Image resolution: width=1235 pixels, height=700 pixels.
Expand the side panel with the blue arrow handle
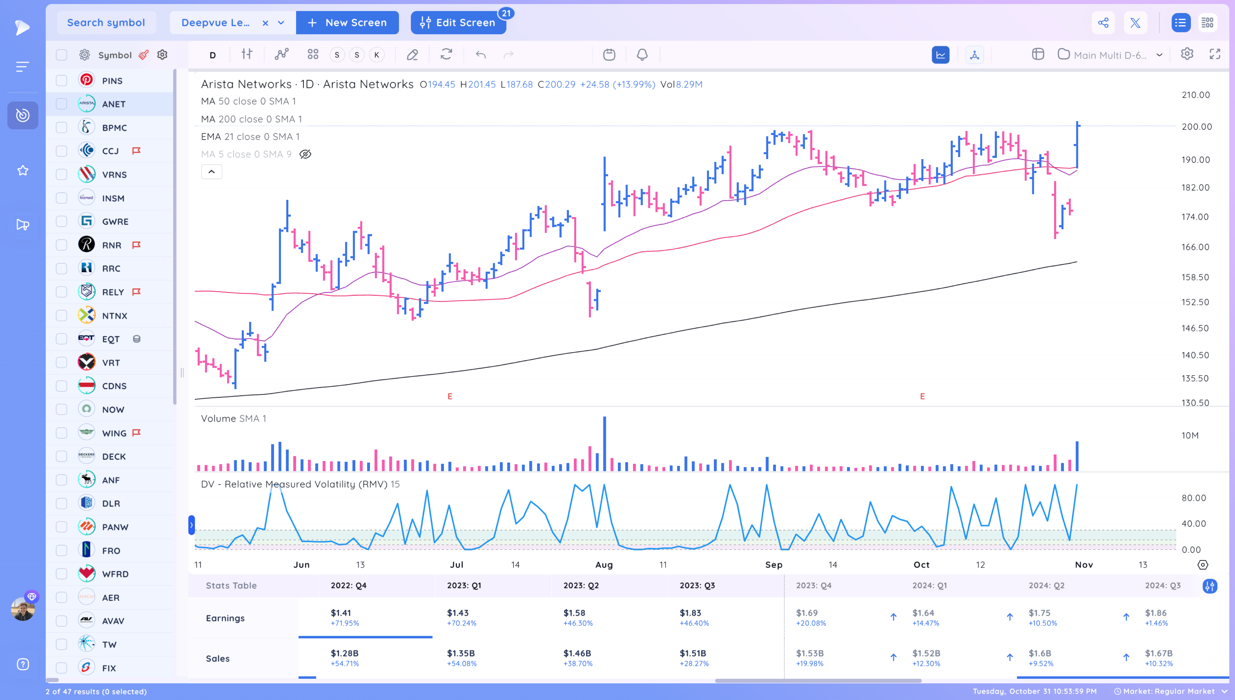[x=191, y=525]
